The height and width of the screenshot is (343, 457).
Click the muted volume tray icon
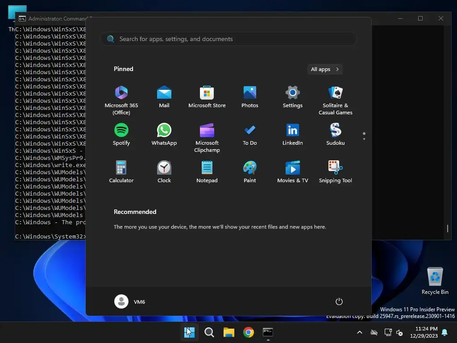(x=399, y=332)
